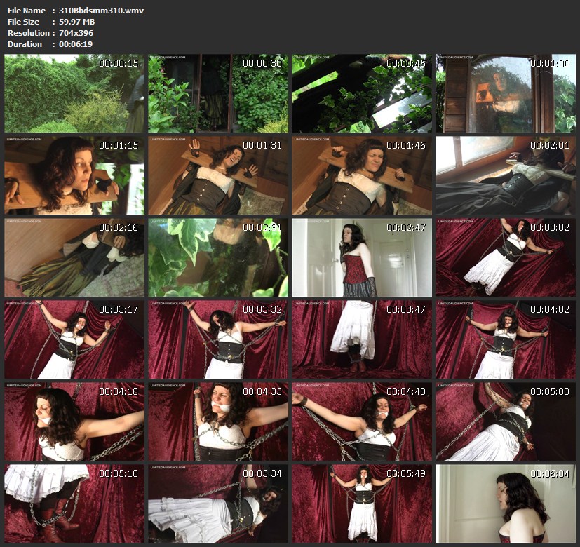The width and height of the screenshot is (580, 547).
Task: Select the frame at 00:03:47
Action: click(362, 339)
